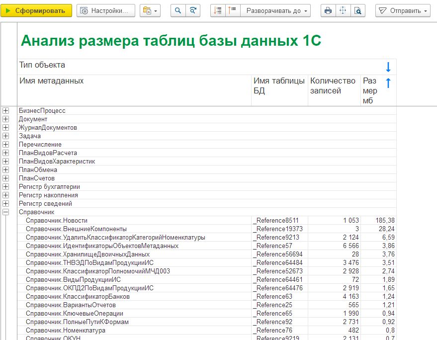Click the magnifier search icon
437x340 pixels.
[x=178, y=10]
